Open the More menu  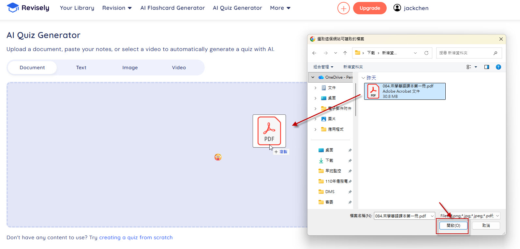[280, 8]
